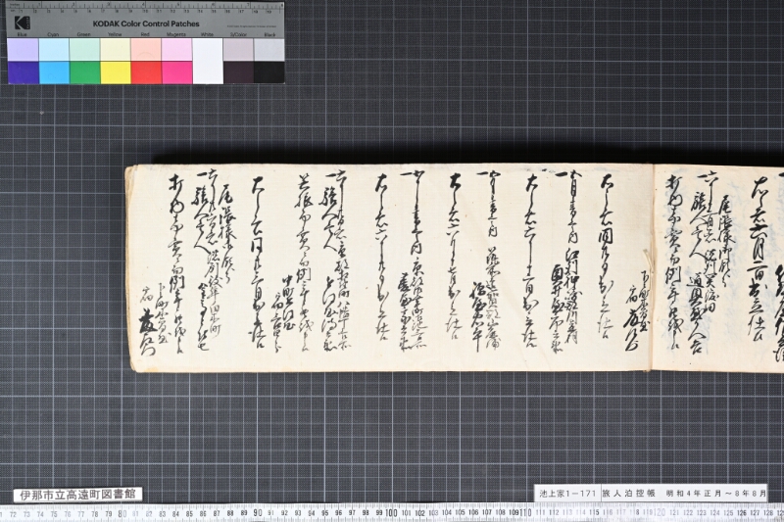Click the Kodak logo on the color card
Image resolution: width=784 pixels, height=522 pixels.
click(x=22, y=24)
